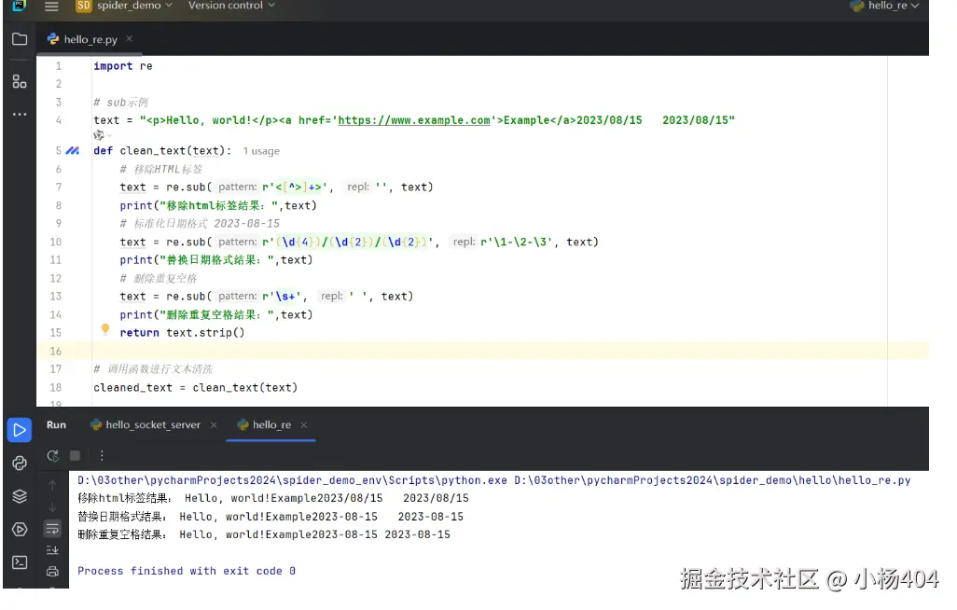Screen dimensions: 957x610
Task: Open more run actions vertical dots
Action: 102,455
